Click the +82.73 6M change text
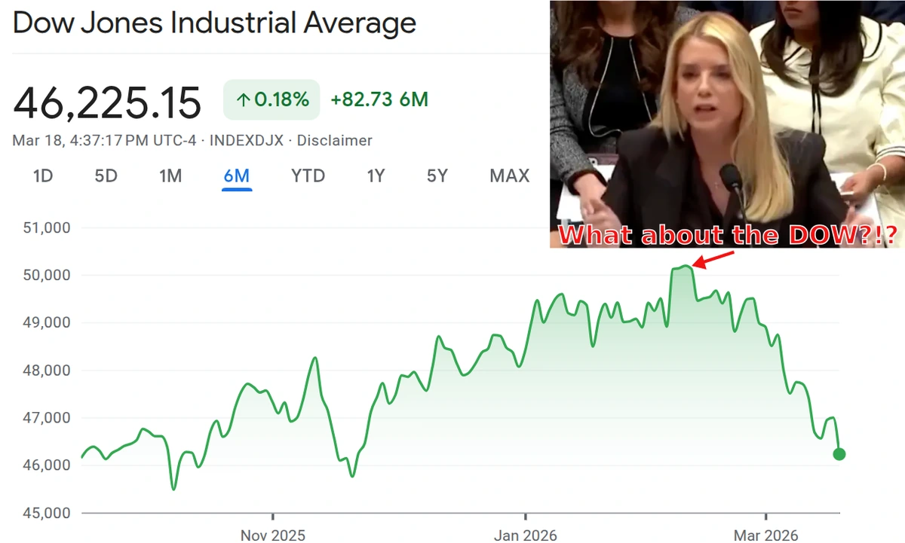 pyautogui.click(x=380, y=100)
